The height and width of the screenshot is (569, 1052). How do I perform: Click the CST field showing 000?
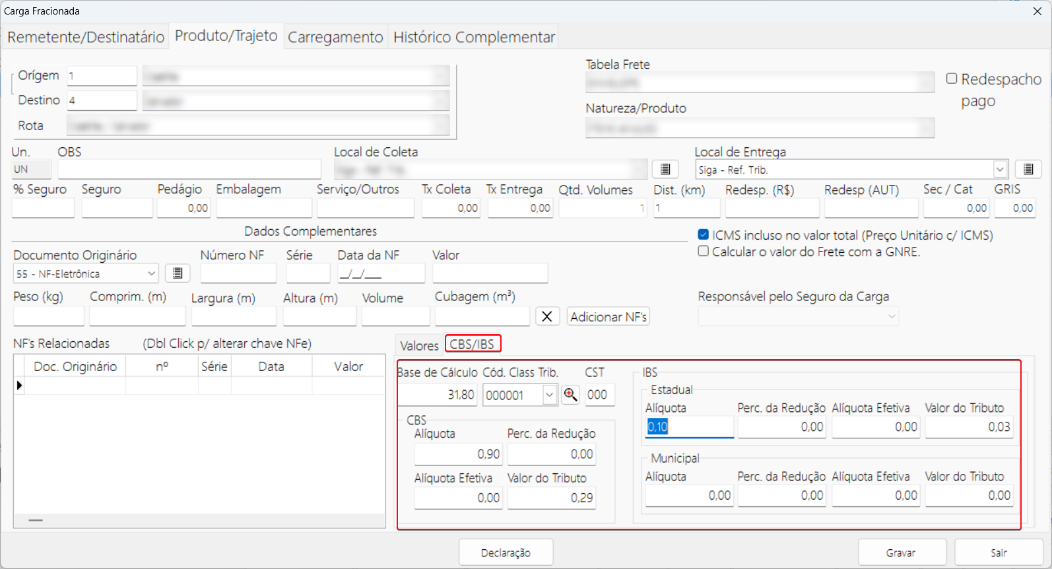pos(600,395)
